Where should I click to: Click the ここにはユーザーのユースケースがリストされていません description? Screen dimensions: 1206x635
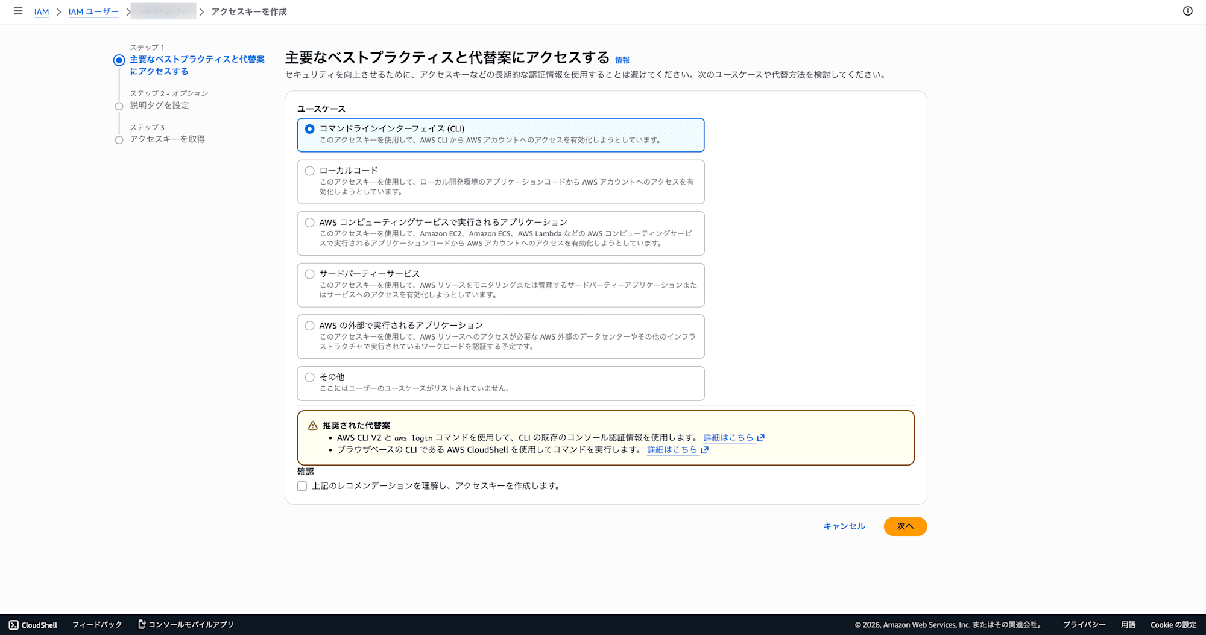tap(416, 388)
